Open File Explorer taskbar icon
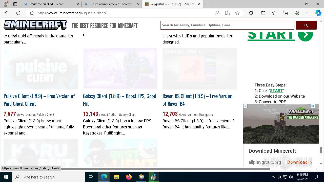Image resolution: width=324 pixels, height=182 pixels. 116,177
